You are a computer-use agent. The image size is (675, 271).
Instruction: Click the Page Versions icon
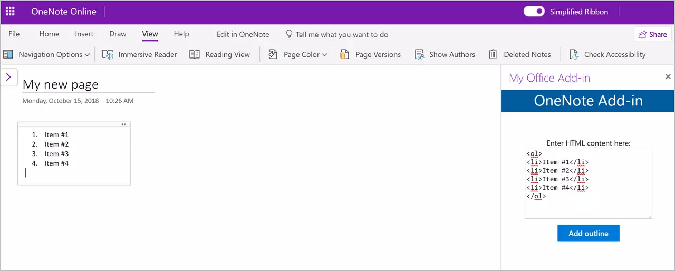345,54
